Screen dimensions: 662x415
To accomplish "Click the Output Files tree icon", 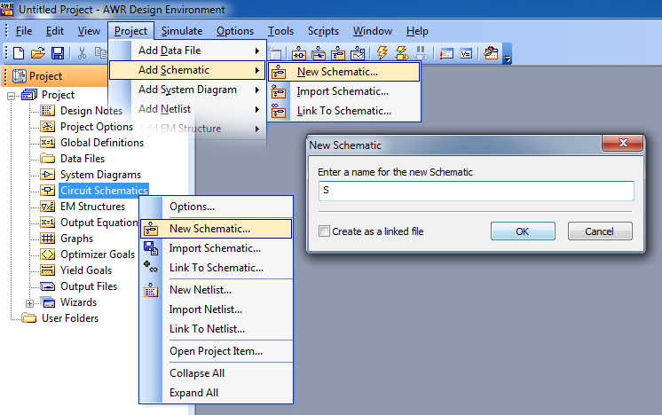I will pos(47,286).
